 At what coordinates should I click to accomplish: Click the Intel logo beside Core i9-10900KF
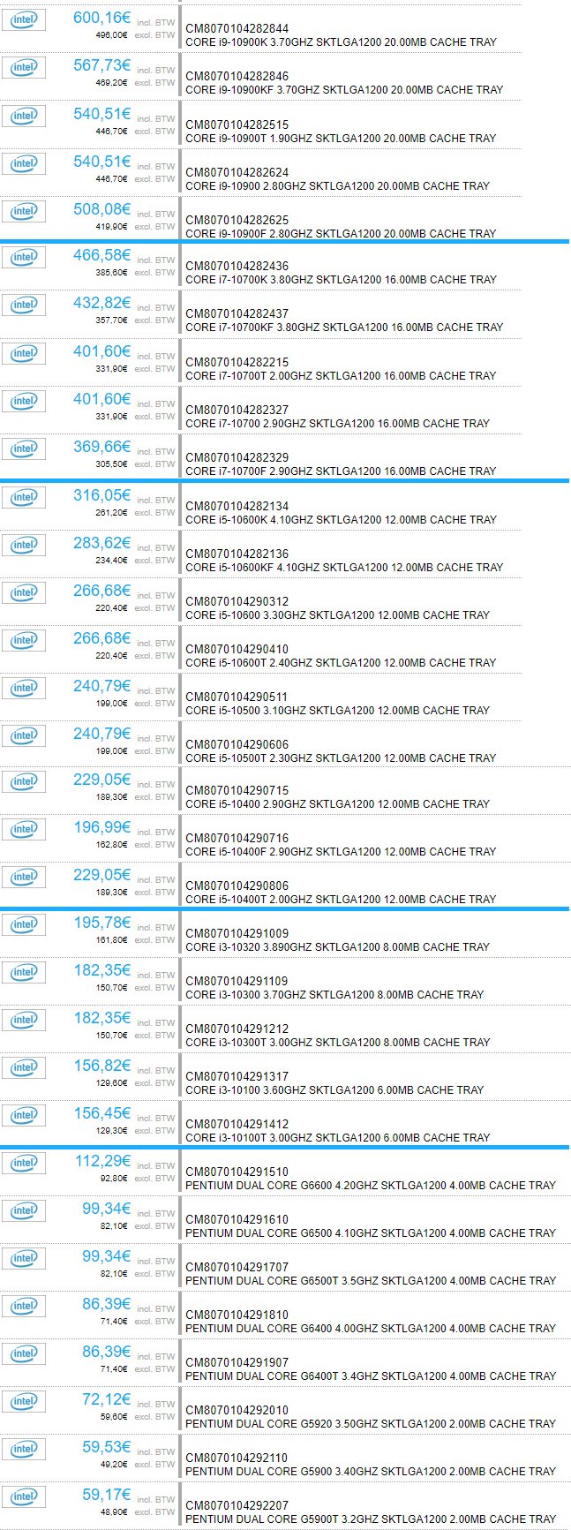tap(24, 68)
